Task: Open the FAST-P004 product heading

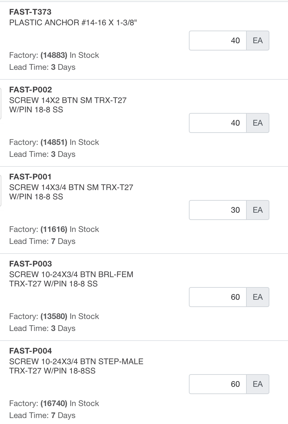Action: (31, 351)
